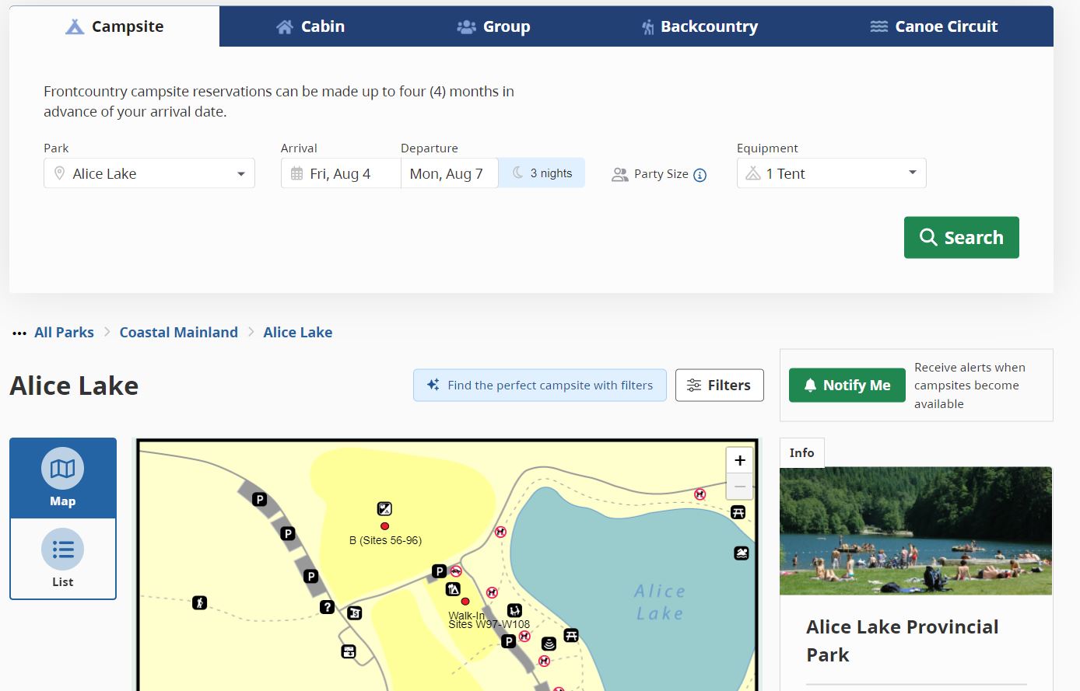
Task: Click the Party Size info icon
Action: 700,175
